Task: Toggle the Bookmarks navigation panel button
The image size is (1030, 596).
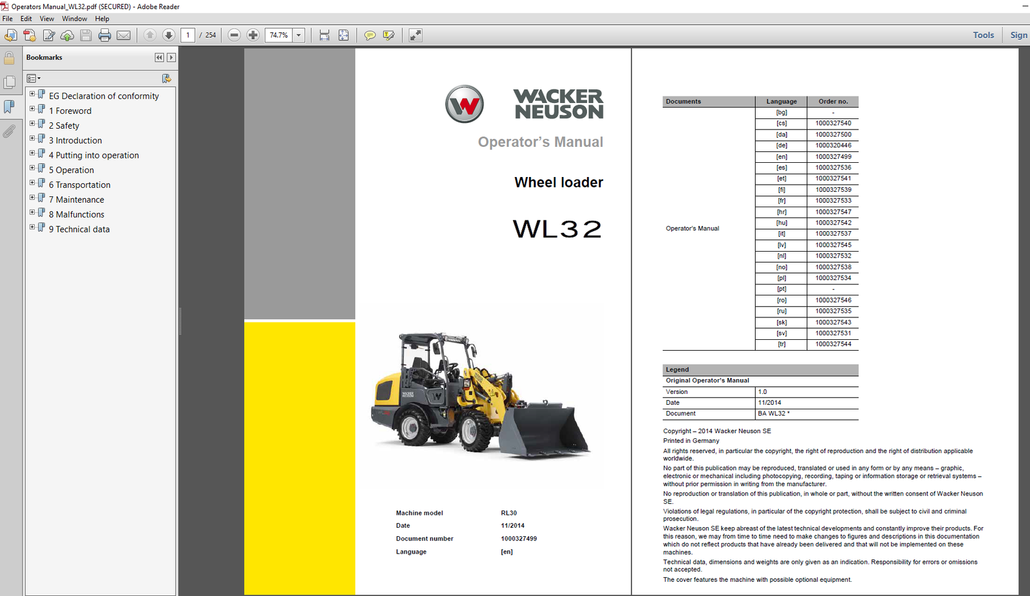Action: (9, 107)
